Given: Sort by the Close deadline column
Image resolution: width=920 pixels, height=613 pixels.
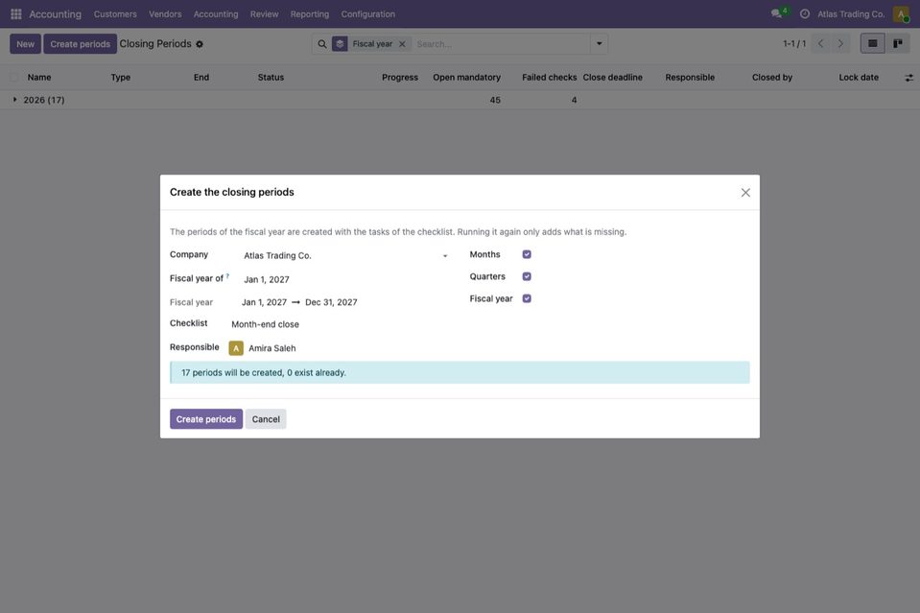Looking at the screenshot, I should [x=613, y=78].
